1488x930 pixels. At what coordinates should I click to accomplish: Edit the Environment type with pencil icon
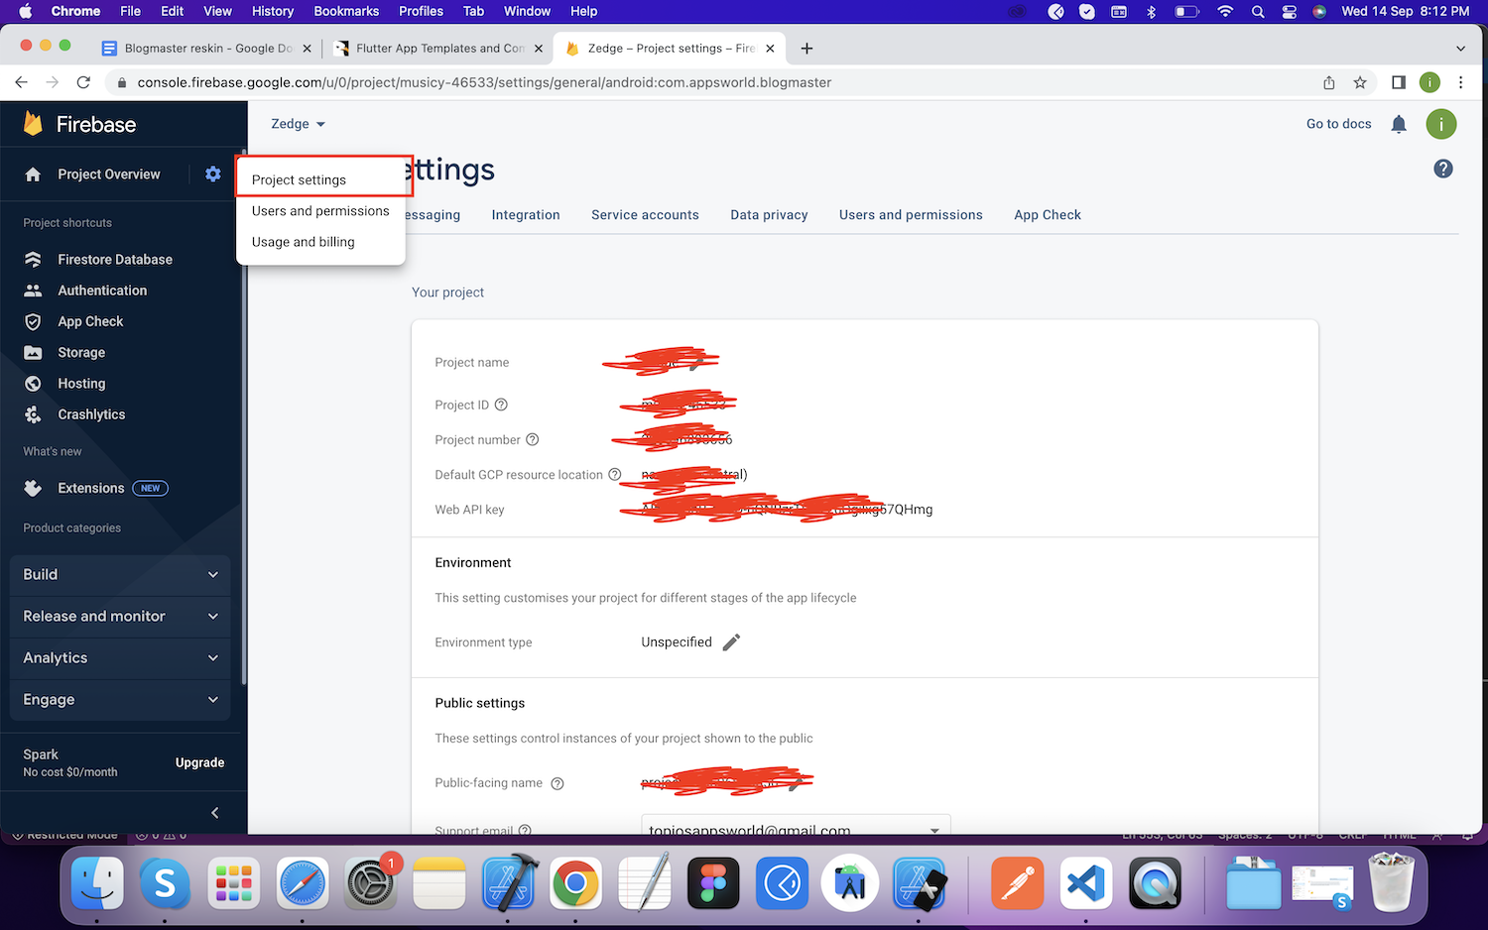(x=731, y=642)
